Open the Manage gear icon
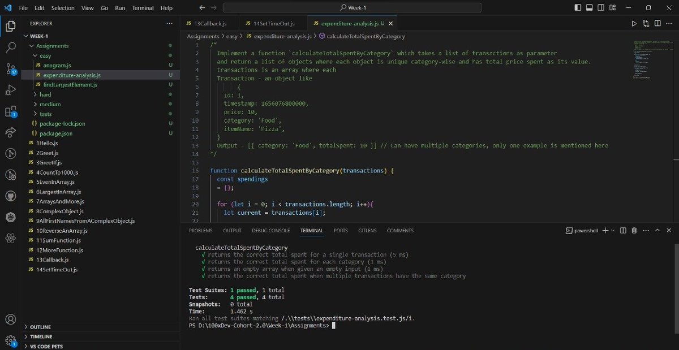The image size is (679, 350). [x=10, y=340]
